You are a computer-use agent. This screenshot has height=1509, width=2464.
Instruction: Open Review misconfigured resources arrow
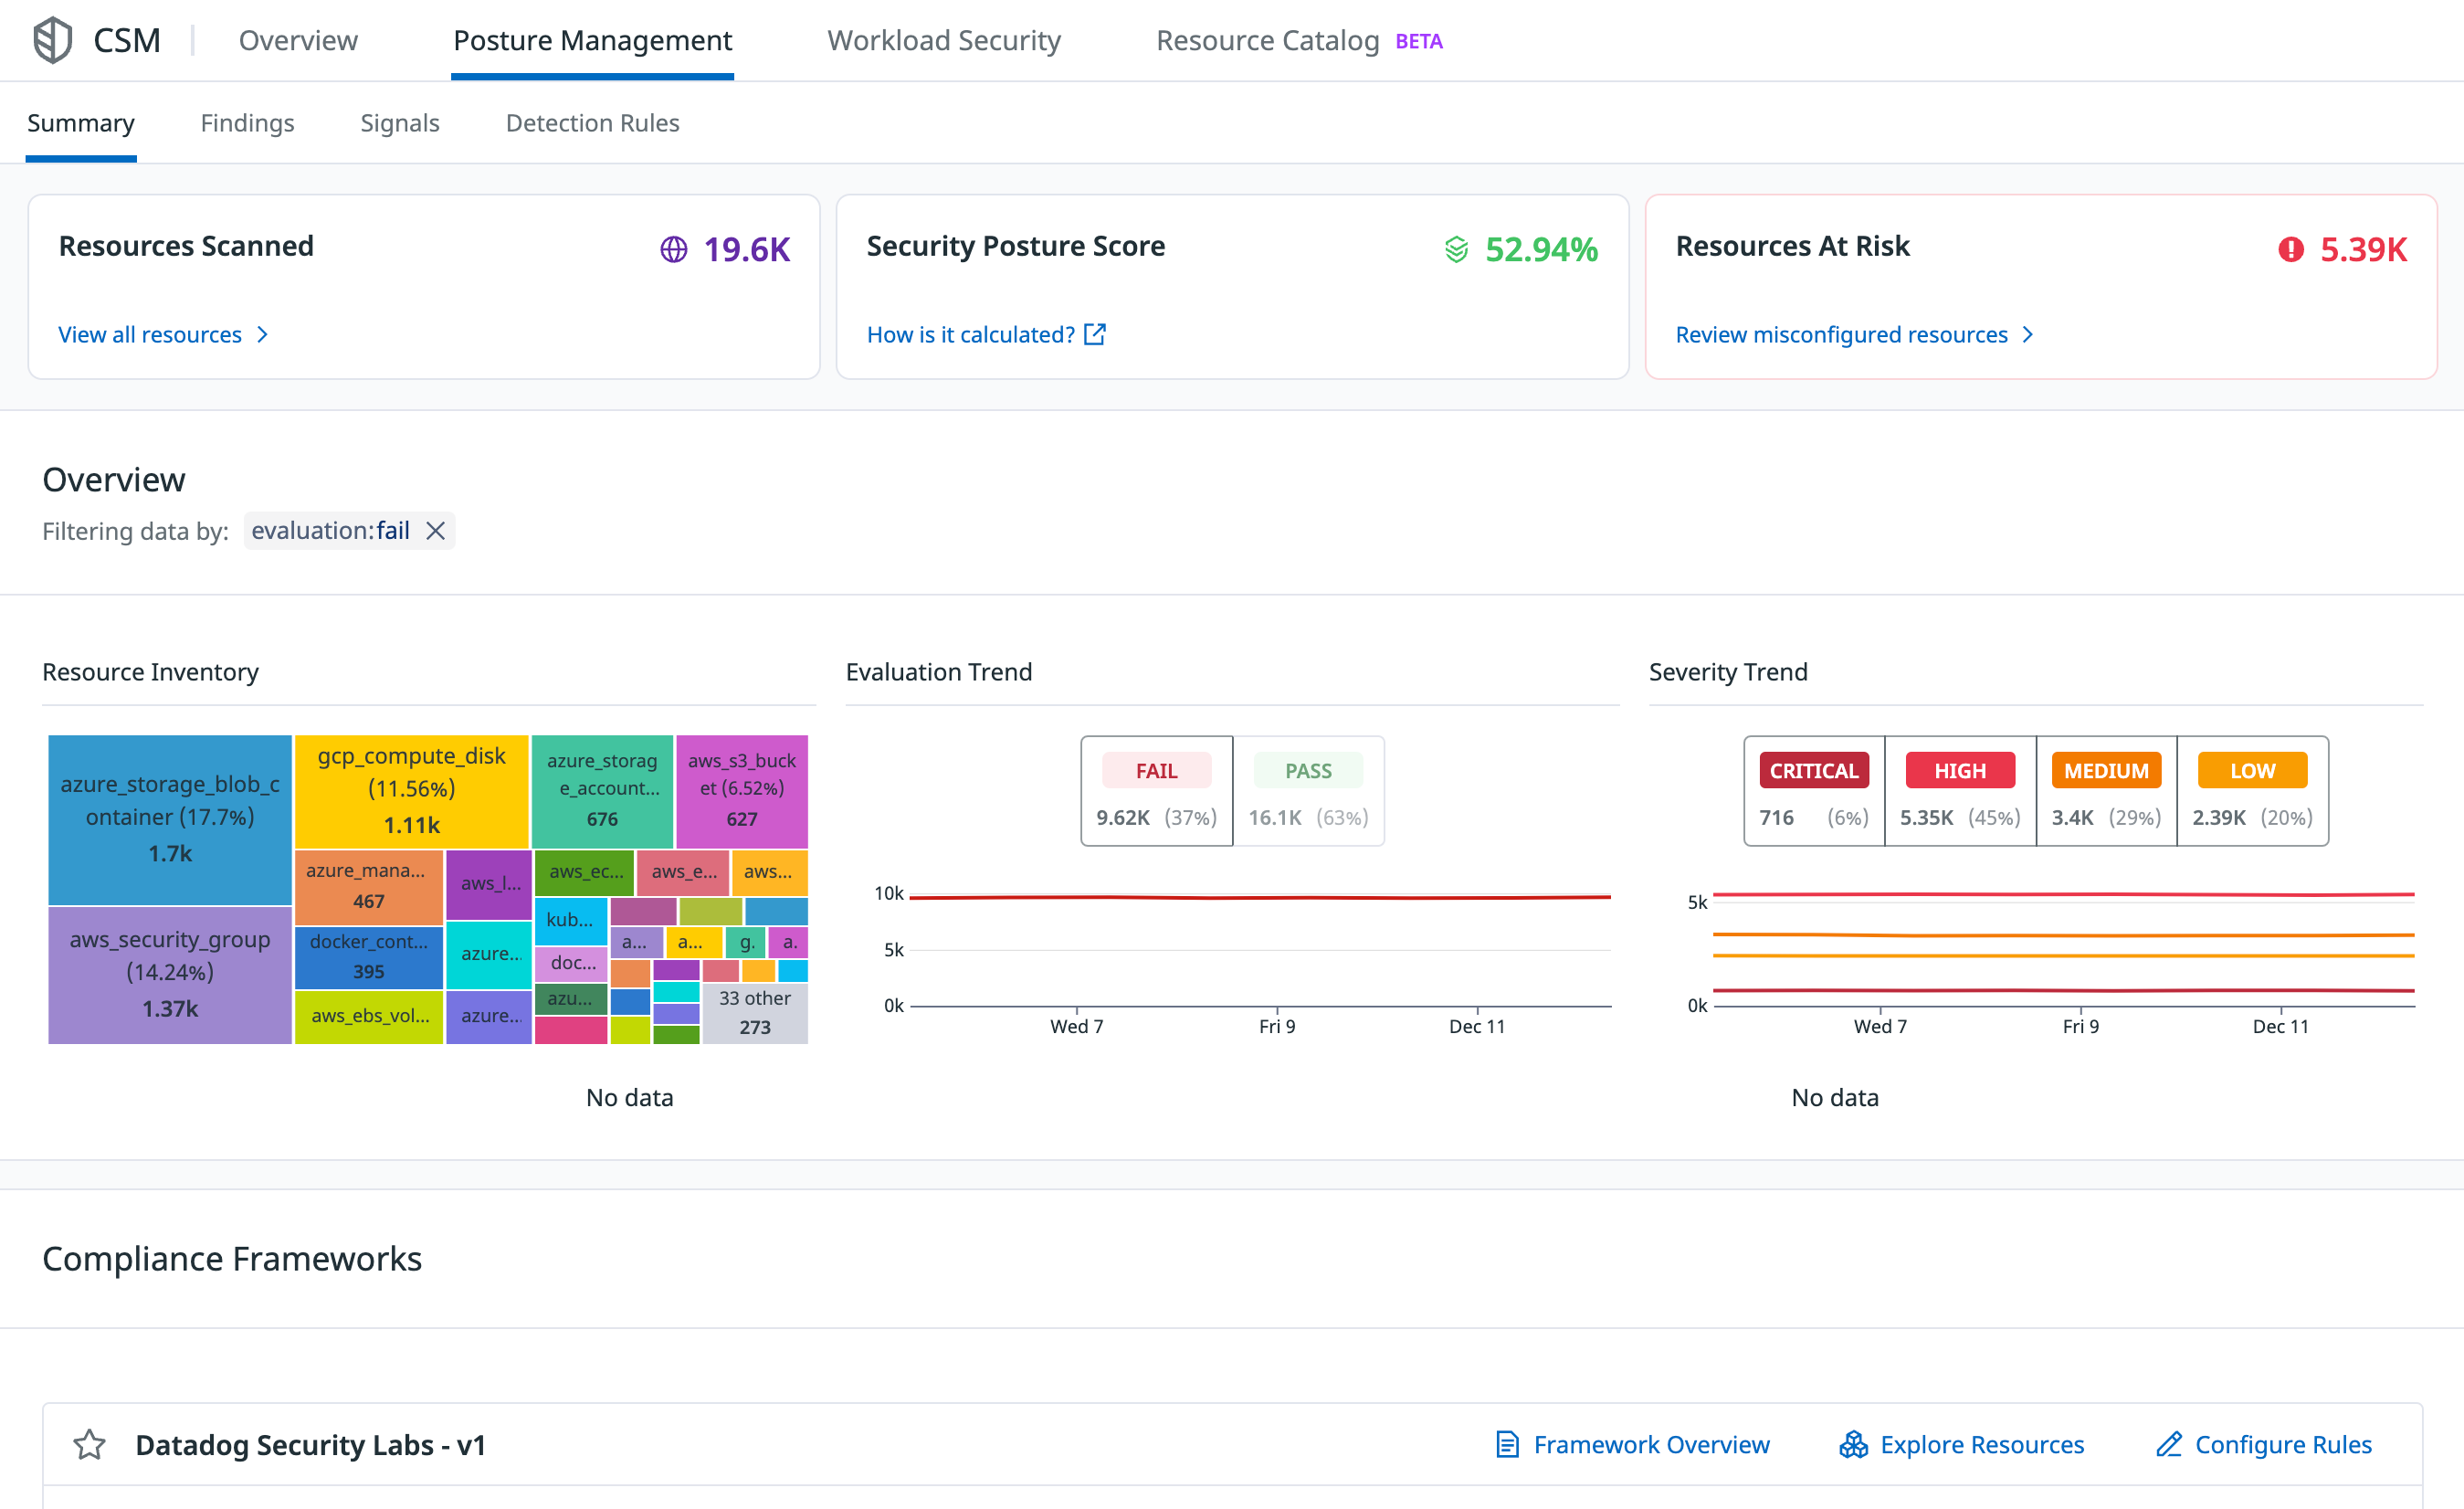point(2027,334)
